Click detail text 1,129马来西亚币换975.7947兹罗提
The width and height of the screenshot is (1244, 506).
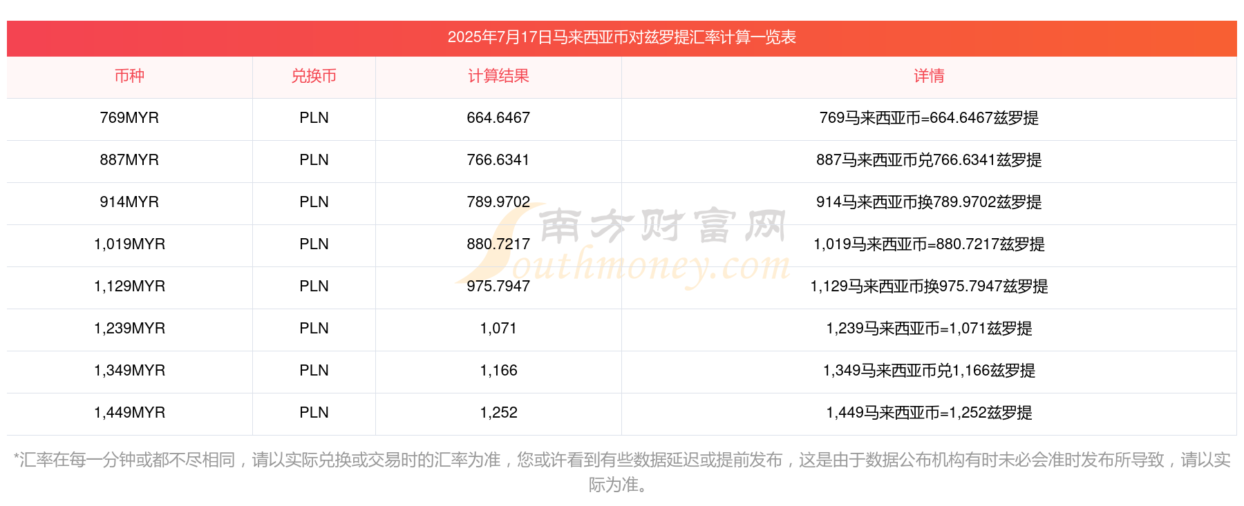[929, 286]
